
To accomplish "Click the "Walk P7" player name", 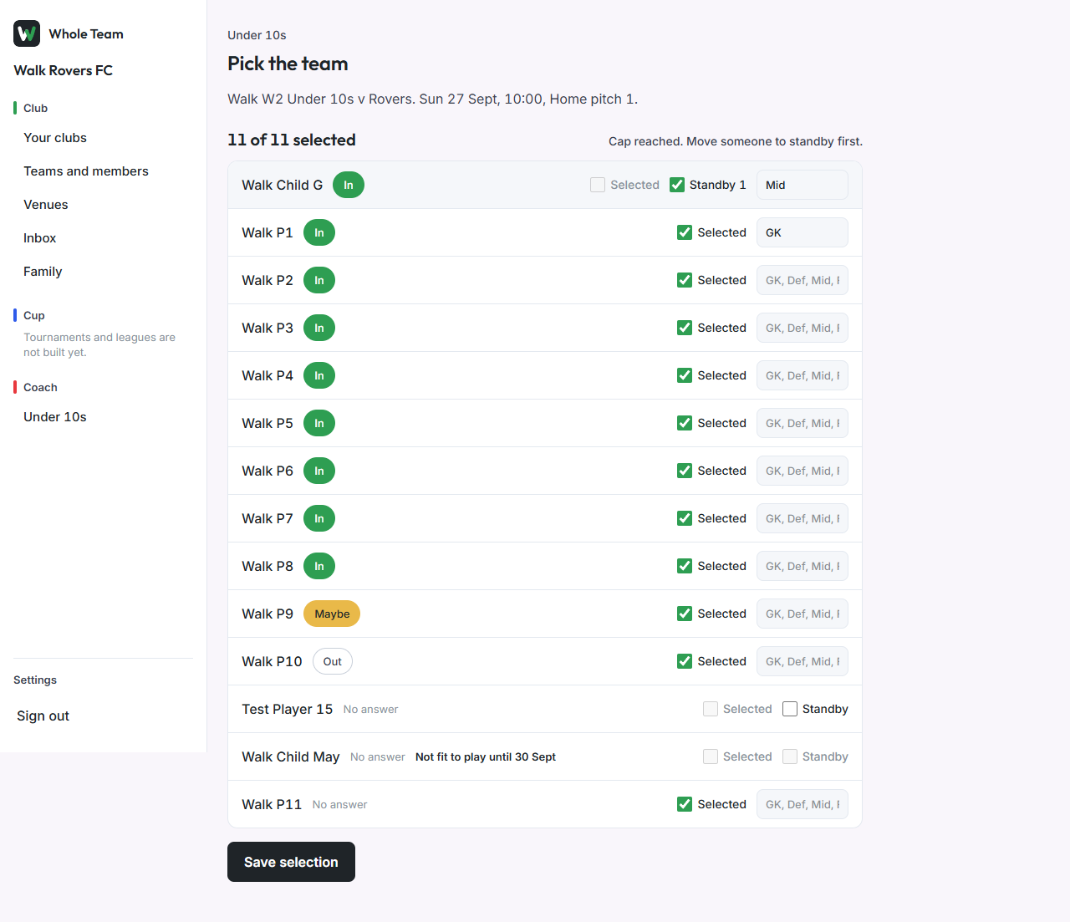I will pos(267,518).
